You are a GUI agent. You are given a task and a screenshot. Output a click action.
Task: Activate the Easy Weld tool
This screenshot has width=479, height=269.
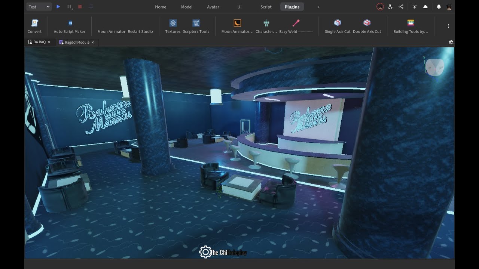click(x=296, y=27)
